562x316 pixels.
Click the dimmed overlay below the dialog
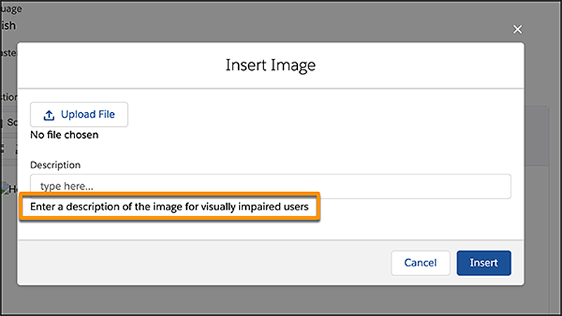tap(281, 300)
